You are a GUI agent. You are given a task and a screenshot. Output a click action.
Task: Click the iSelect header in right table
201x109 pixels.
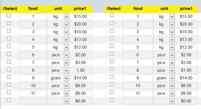(x=114, y=9)
